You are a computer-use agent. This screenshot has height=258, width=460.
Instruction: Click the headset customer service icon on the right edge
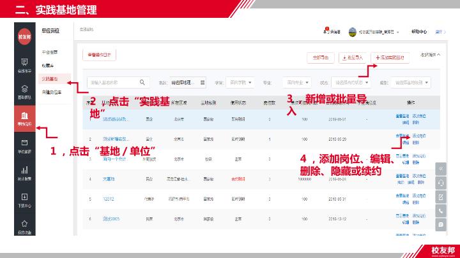pos(440,182)
